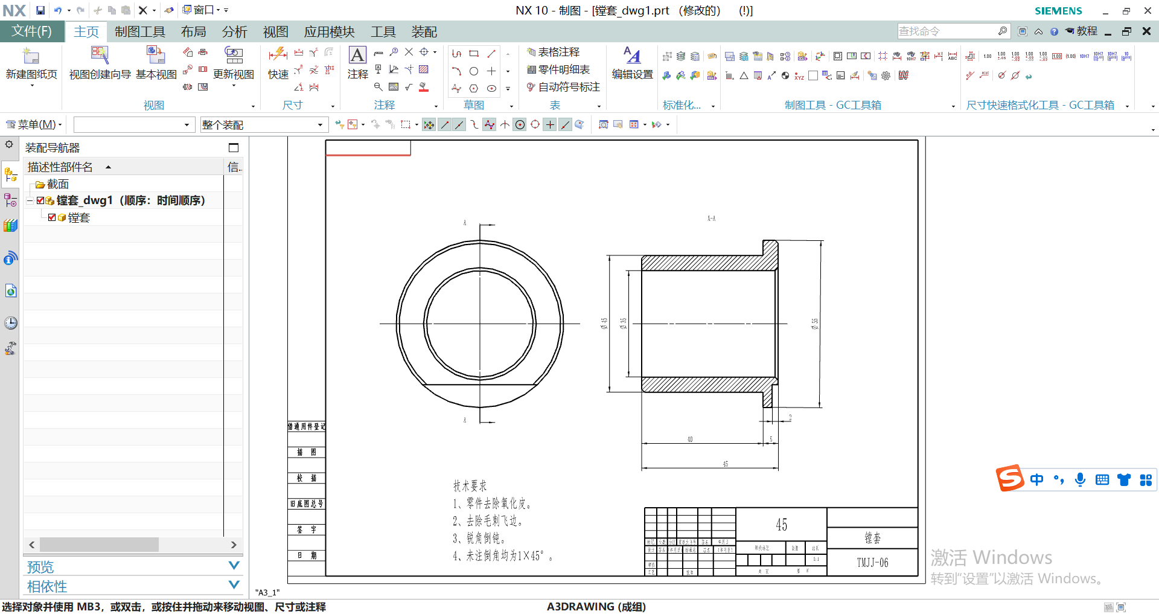This screenshot has width=1159, height=614.
Task: Toggle the snap to control point option
Action: pos(474,125)
